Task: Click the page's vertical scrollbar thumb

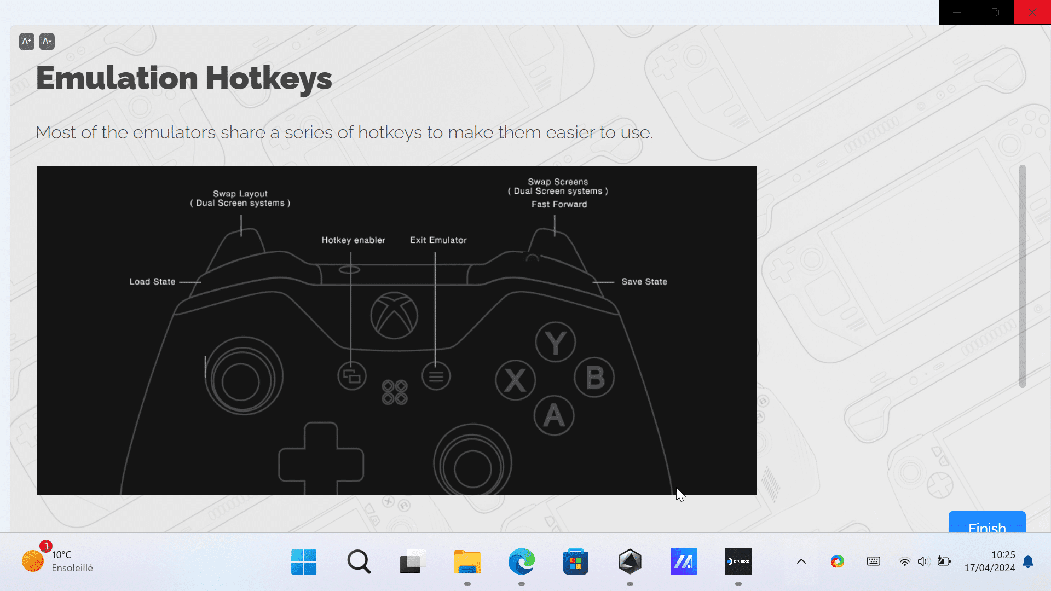Action: [x=1022, y=276]
